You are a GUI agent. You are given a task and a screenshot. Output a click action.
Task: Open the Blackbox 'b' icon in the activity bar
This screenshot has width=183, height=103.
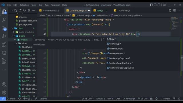[x=4, y=61]
